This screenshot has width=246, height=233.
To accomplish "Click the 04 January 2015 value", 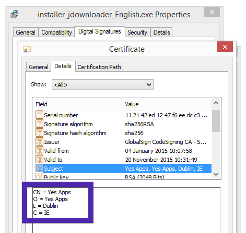I will (x=158, y=151).
